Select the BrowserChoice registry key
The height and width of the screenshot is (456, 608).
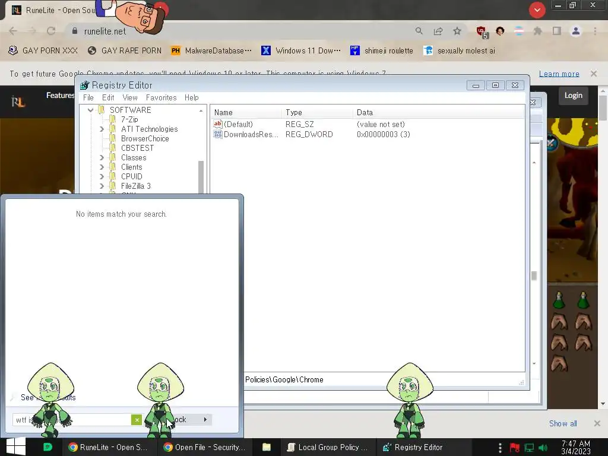point(145,138)
